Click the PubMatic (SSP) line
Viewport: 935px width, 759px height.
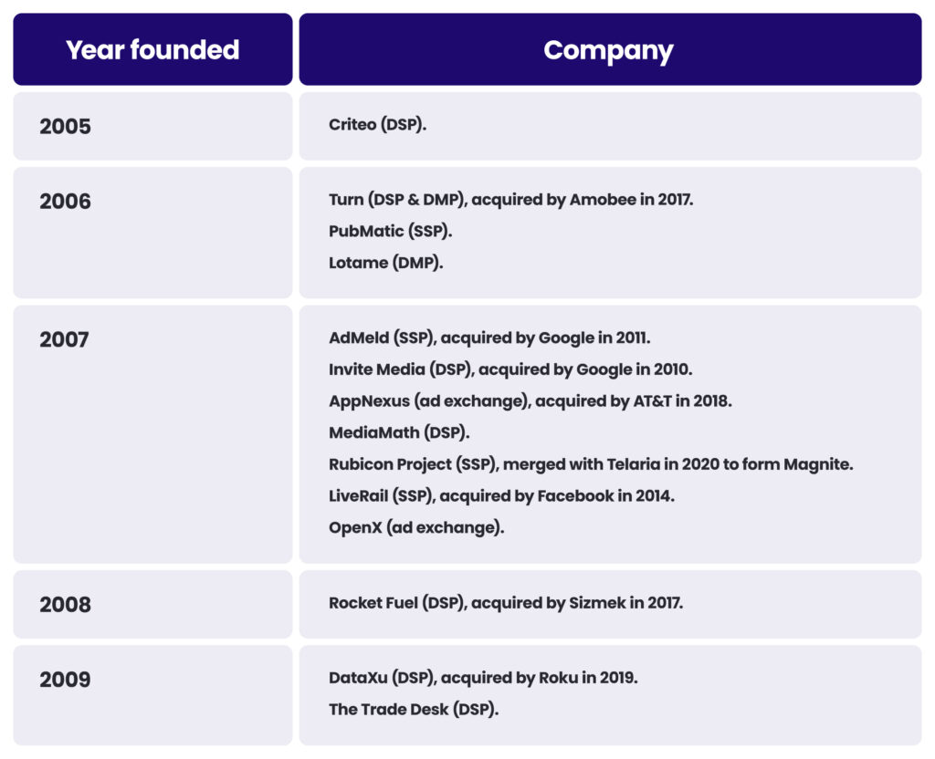391,231
